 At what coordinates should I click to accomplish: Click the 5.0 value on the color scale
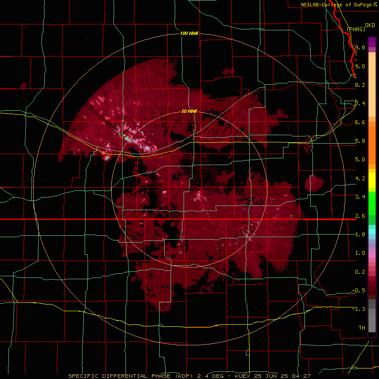click(x=360, y=160)
